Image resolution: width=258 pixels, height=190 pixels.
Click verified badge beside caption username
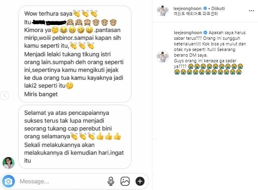(x=205, y=33)
